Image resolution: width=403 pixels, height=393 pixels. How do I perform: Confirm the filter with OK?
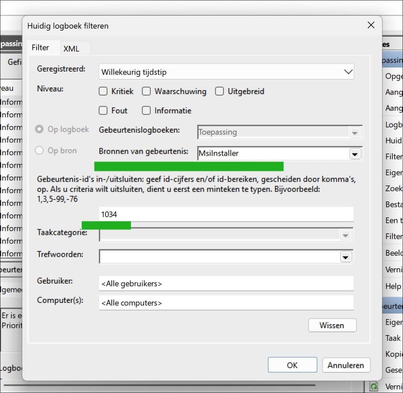tap(292, 365)
